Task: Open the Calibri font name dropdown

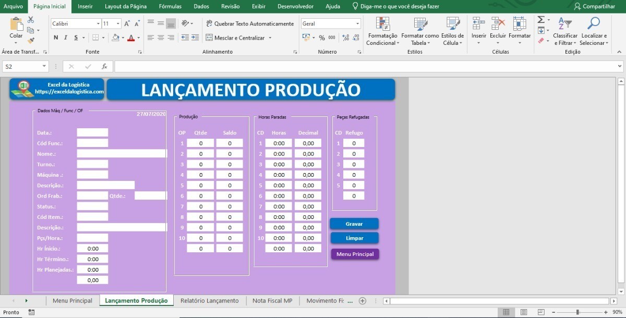Action: click(98, 23)
